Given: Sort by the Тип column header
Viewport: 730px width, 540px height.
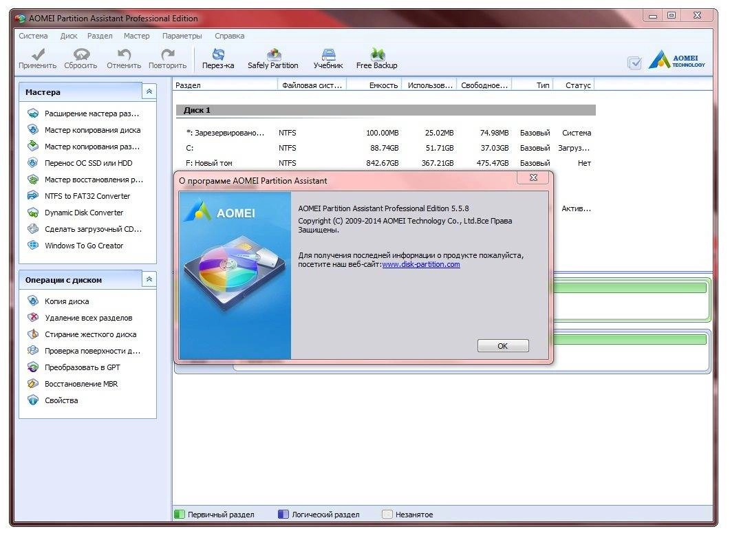Looking at the screenshot, I should [533, 85].
